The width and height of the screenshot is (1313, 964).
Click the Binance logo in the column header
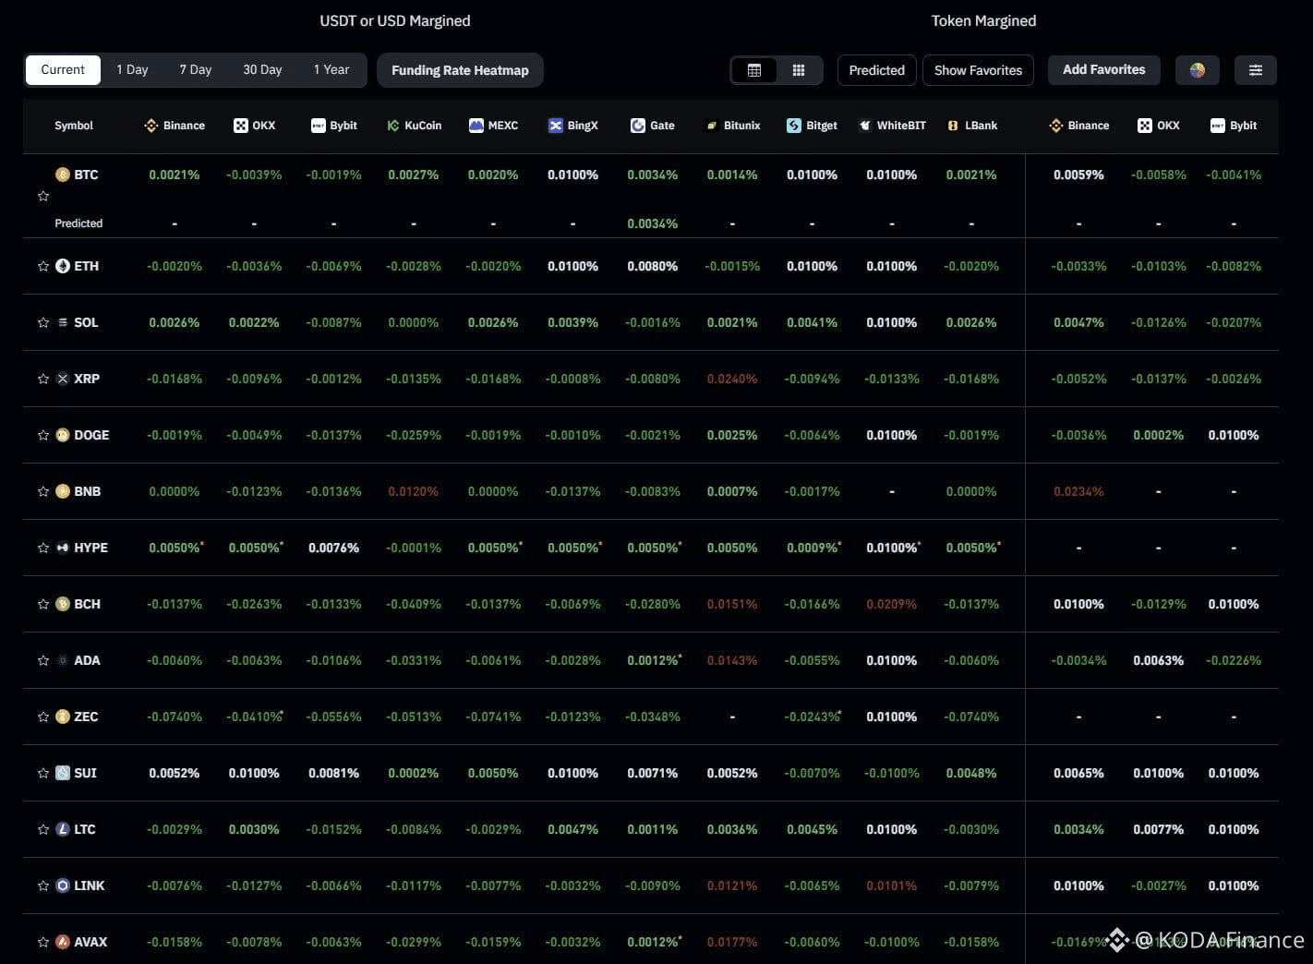pyautogui.click(x=151, y=126)
